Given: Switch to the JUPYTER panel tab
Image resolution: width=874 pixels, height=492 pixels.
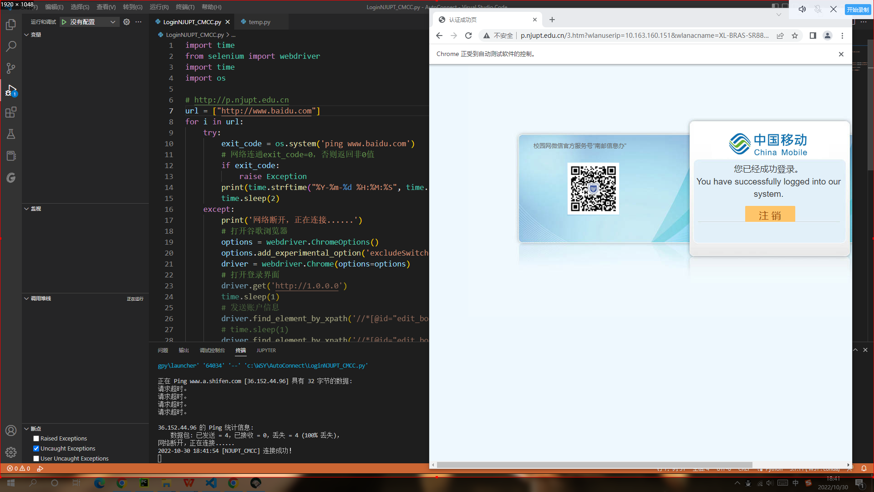Looking at the screenshot, I should 266,350.
